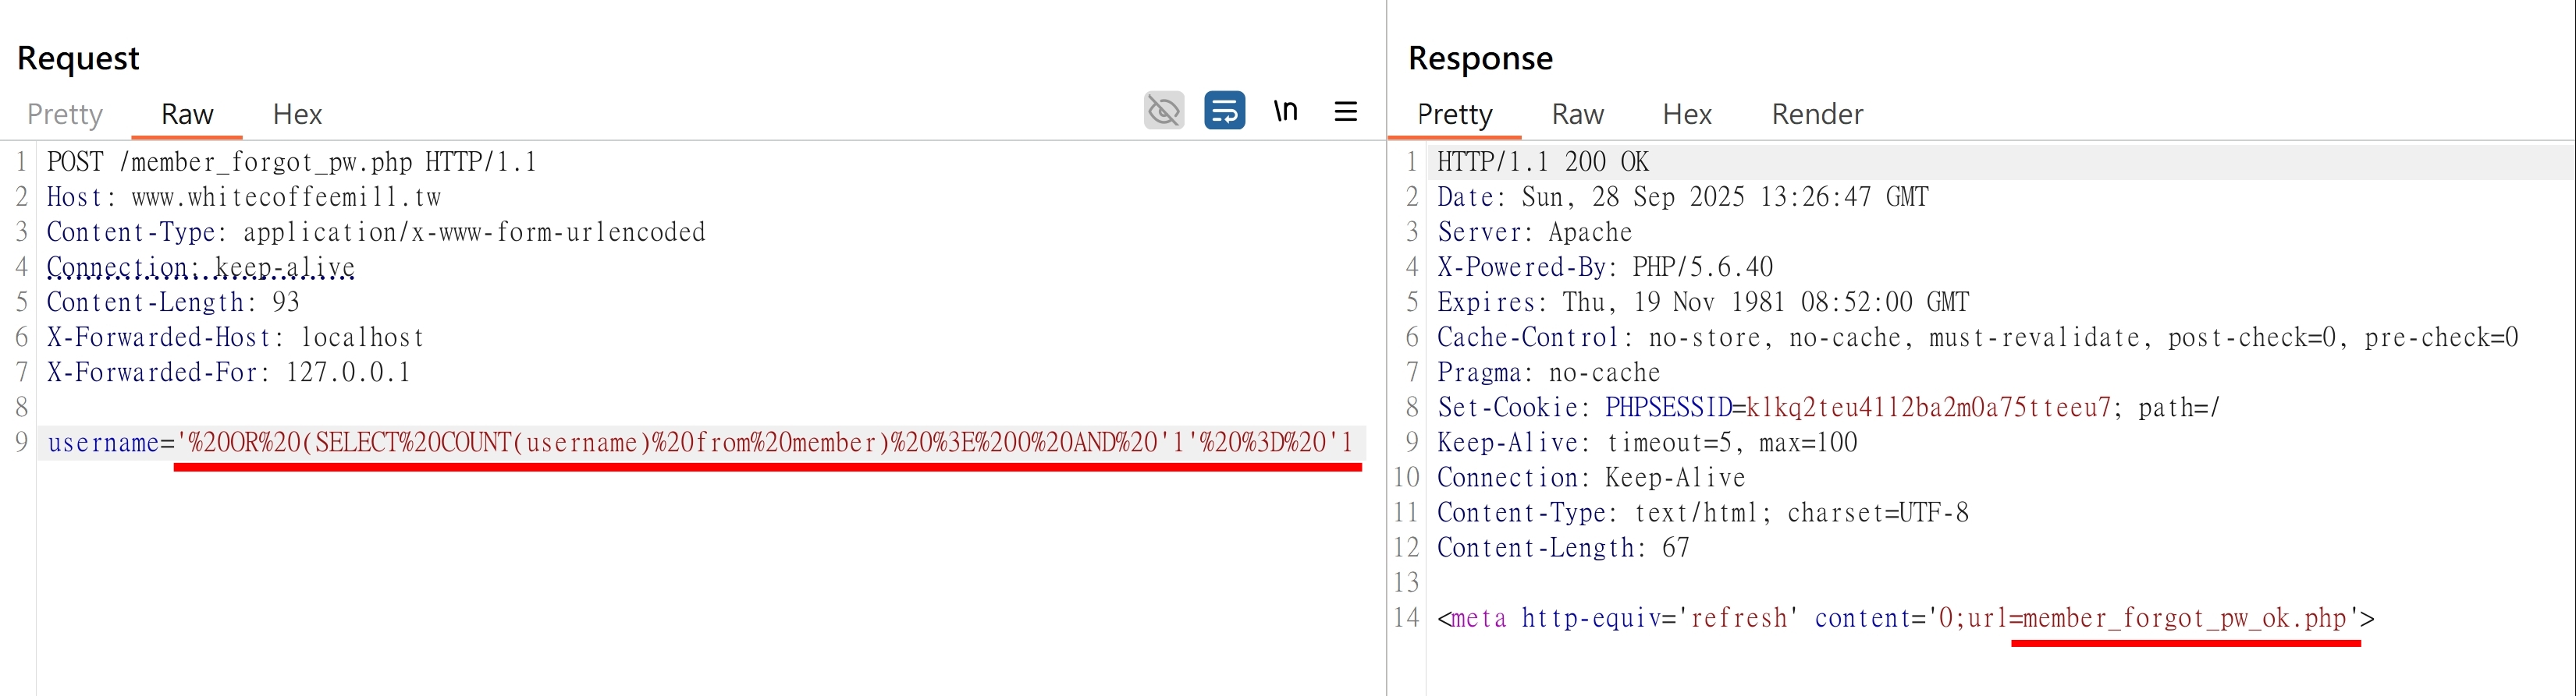Toggle the hide non-printable characters eye icon
The image size is (2576, 696).
(x=1164, y=111)
